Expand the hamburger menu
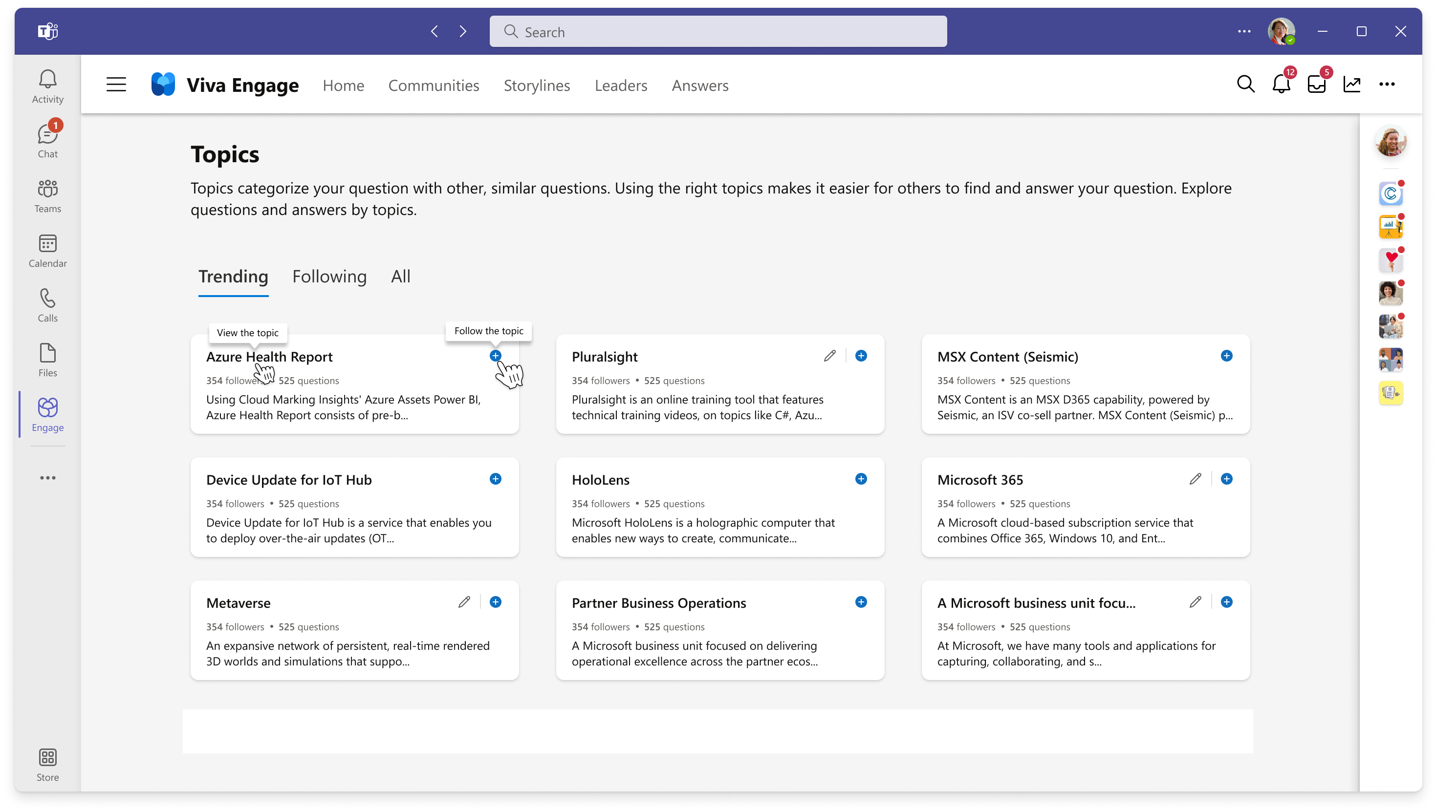The height and width of the screenshot is (812, 1436). tap(115, 85)
